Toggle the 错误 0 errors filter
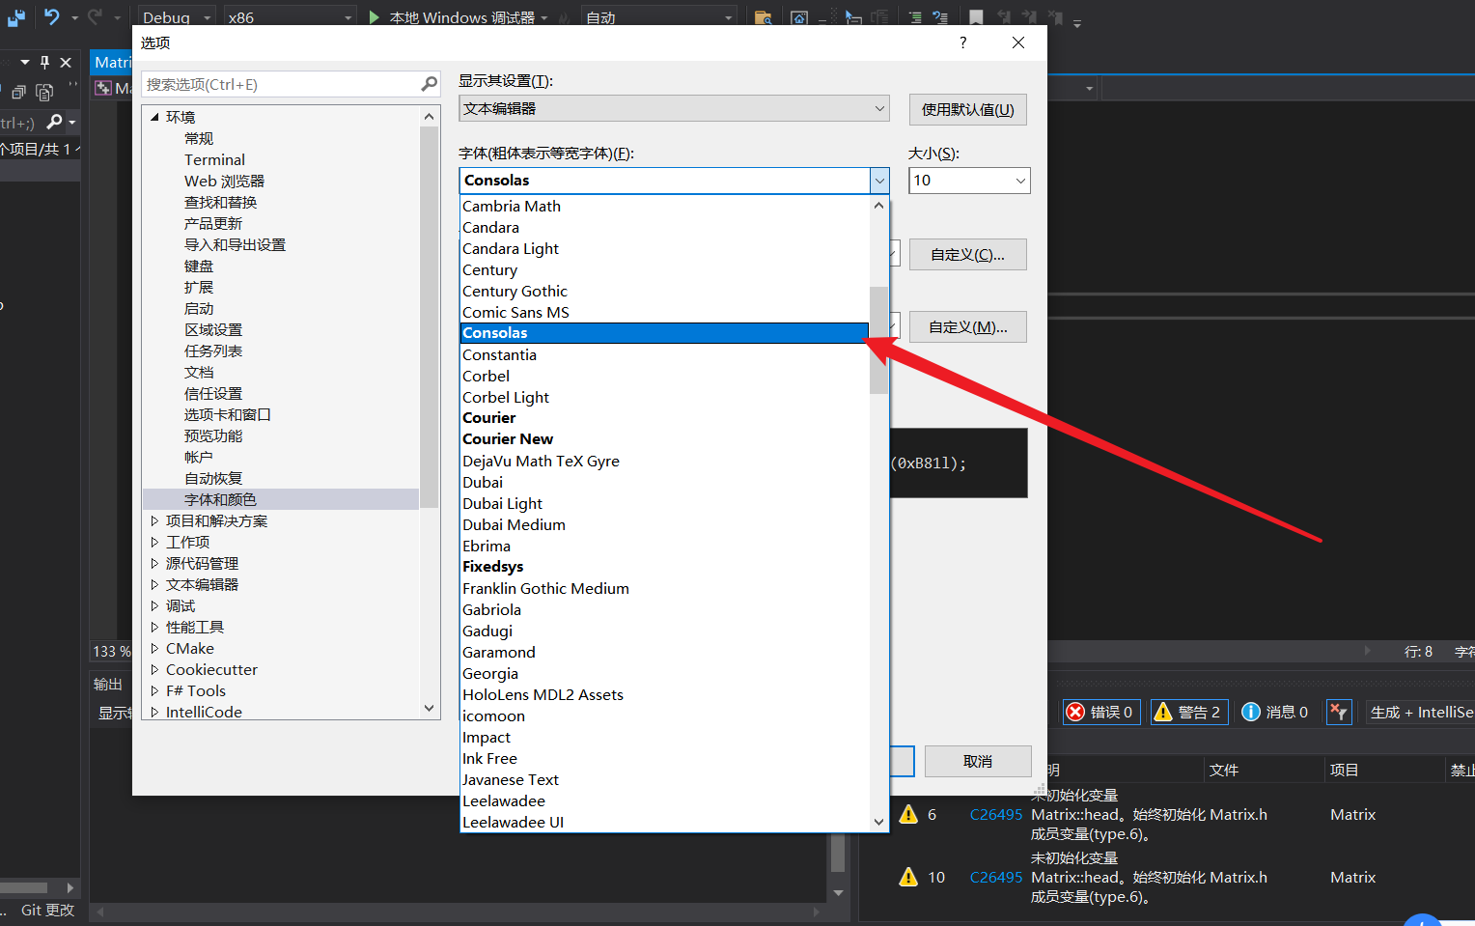 pos(1101,712)
